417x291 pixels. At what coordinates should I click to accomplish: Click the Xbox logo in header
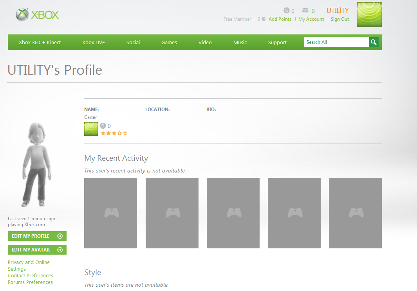click(x=37, y=15)
